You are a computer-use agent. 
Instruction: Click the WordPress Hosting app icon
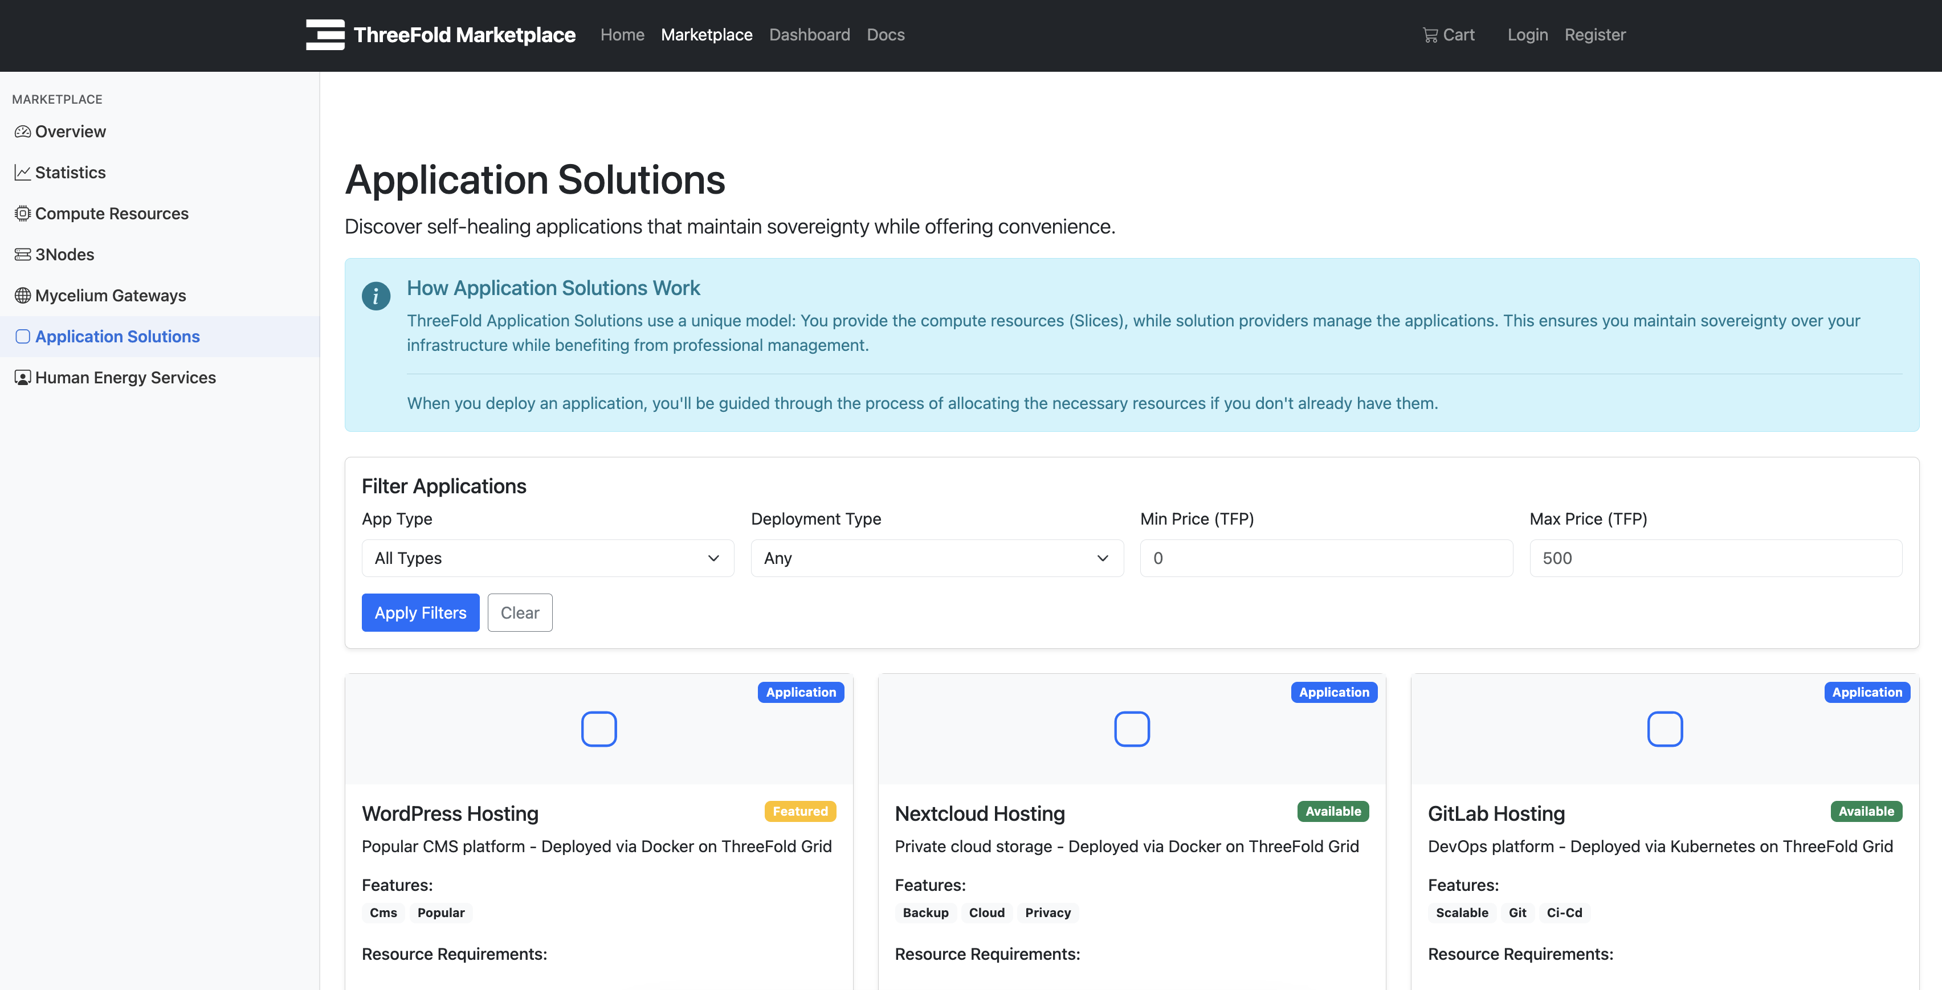point(598,729)
